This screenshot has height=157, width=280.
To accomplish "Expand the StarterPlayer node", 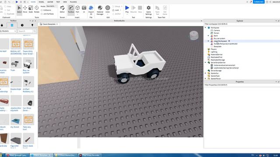I will (x=205, y=78).
